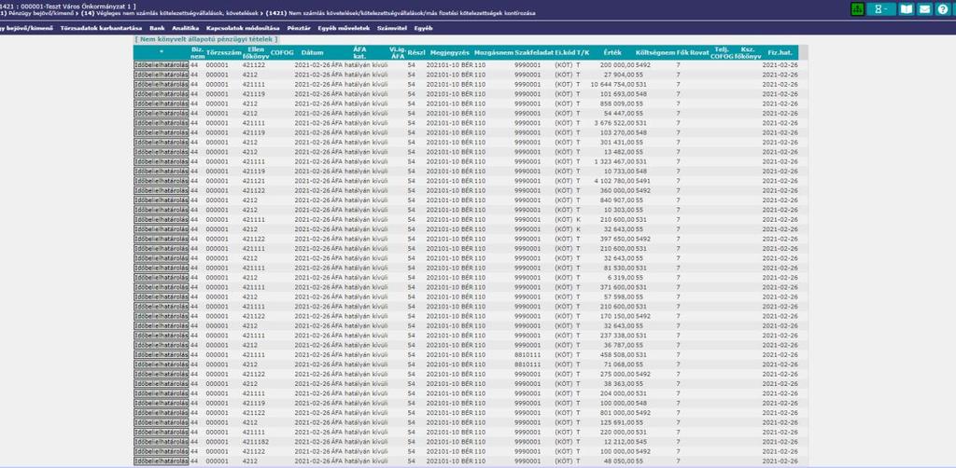Select the 5491 Költségnem cell

click(x=643, y=180)
